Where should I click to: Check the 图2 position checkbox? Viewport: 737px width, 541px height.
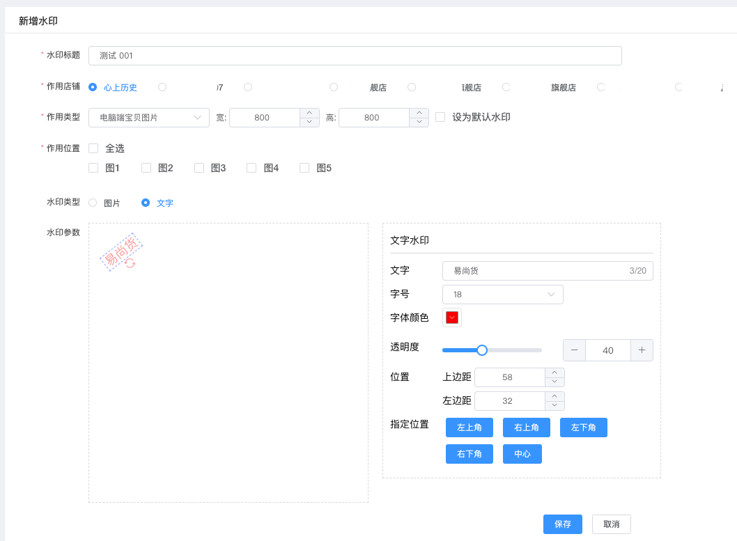click(x=146, y=168)
